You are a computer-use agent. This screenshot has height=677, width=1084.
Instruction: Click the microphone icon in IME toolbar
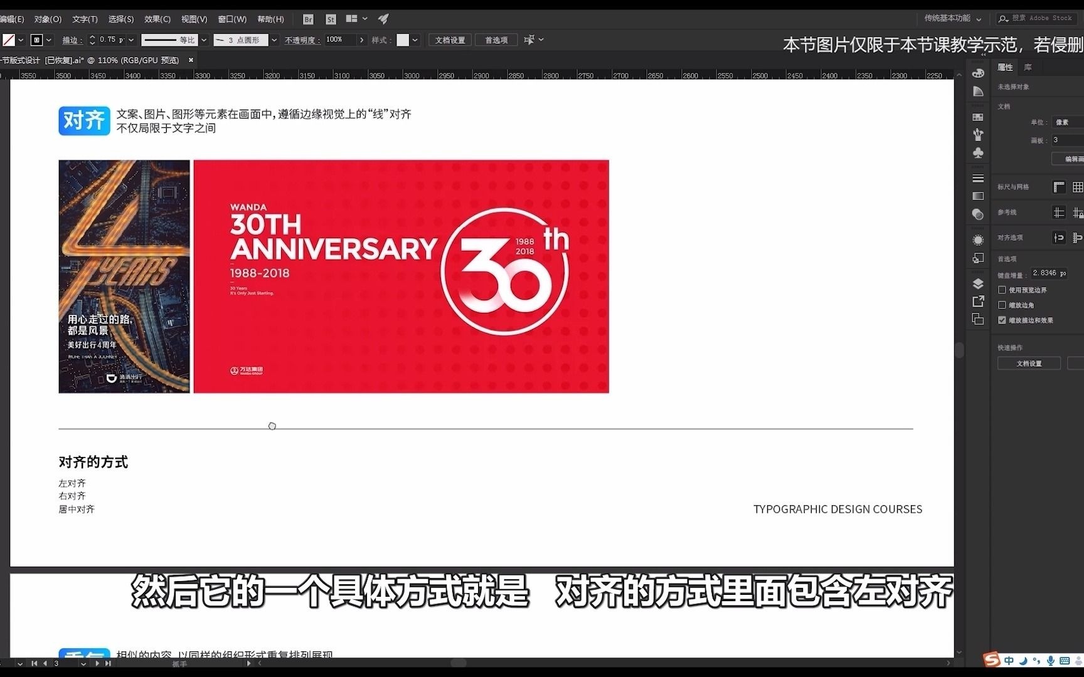coord(1050,661)
